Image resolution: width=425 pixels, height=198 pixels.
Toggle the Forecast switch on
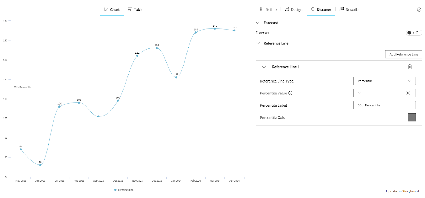pyautogui.click(x=414, y=33)
